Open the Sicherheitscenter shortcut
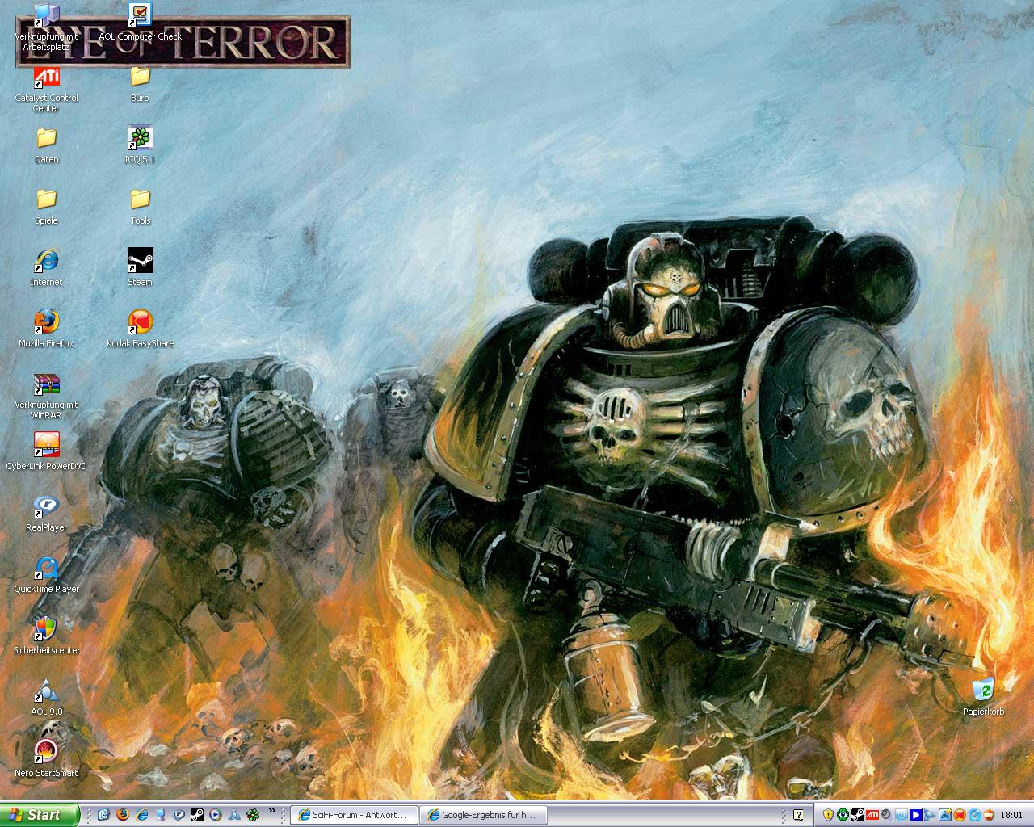1034x827 pixels. (x=46, y=630)
